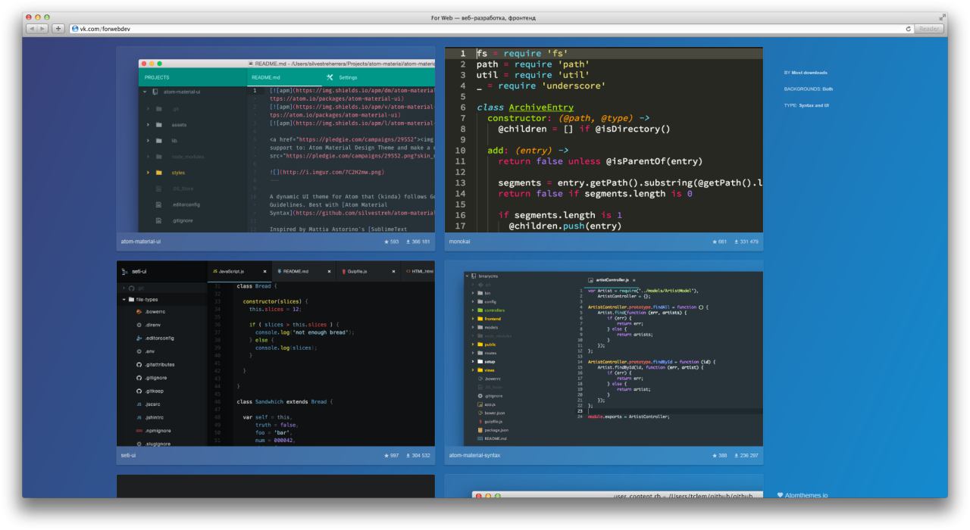Screen dimensions: 970x530
Task: Click the README.md tab in atom-material-ui preview
Action: (x=267, y=77)
